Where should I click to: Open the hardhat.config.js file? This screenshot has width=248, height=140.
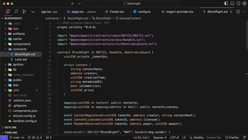tap(21, 121)
